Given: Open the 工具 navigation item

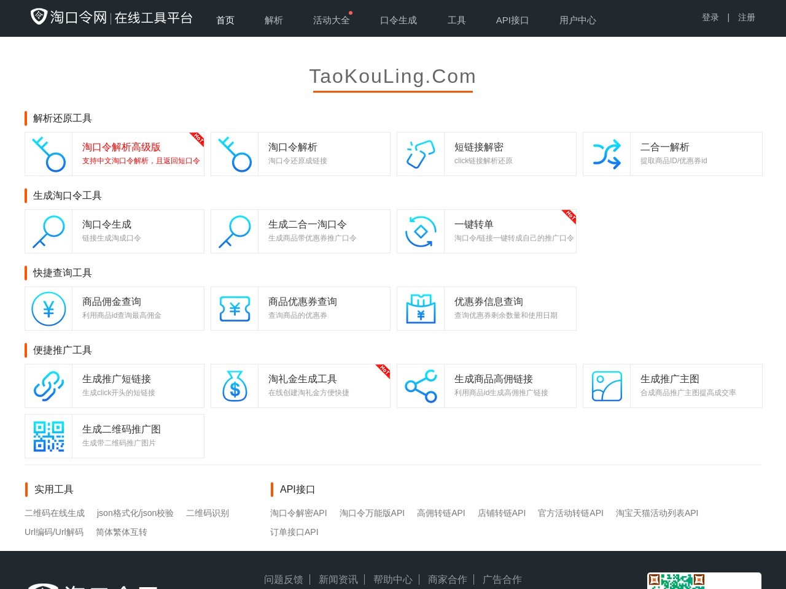Looking at the screenshot, I should 457,20.
